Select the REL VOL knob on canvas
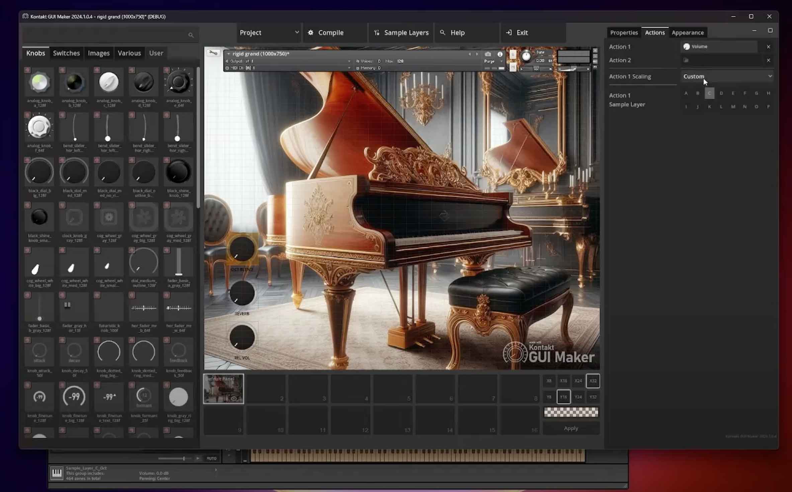Screen dimensions: 792x492 click(242, 337)
